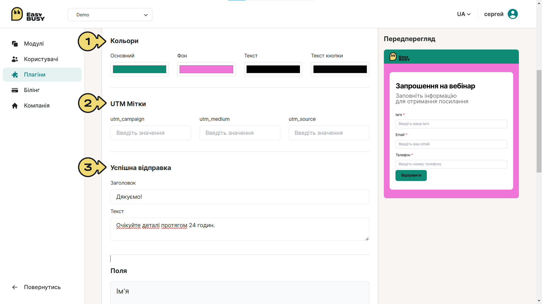
Task: Click the Білінг credit card icon
Action: coord(15,90)
